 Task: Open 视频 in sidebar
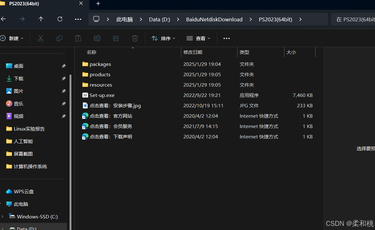(x=19, y=116)
